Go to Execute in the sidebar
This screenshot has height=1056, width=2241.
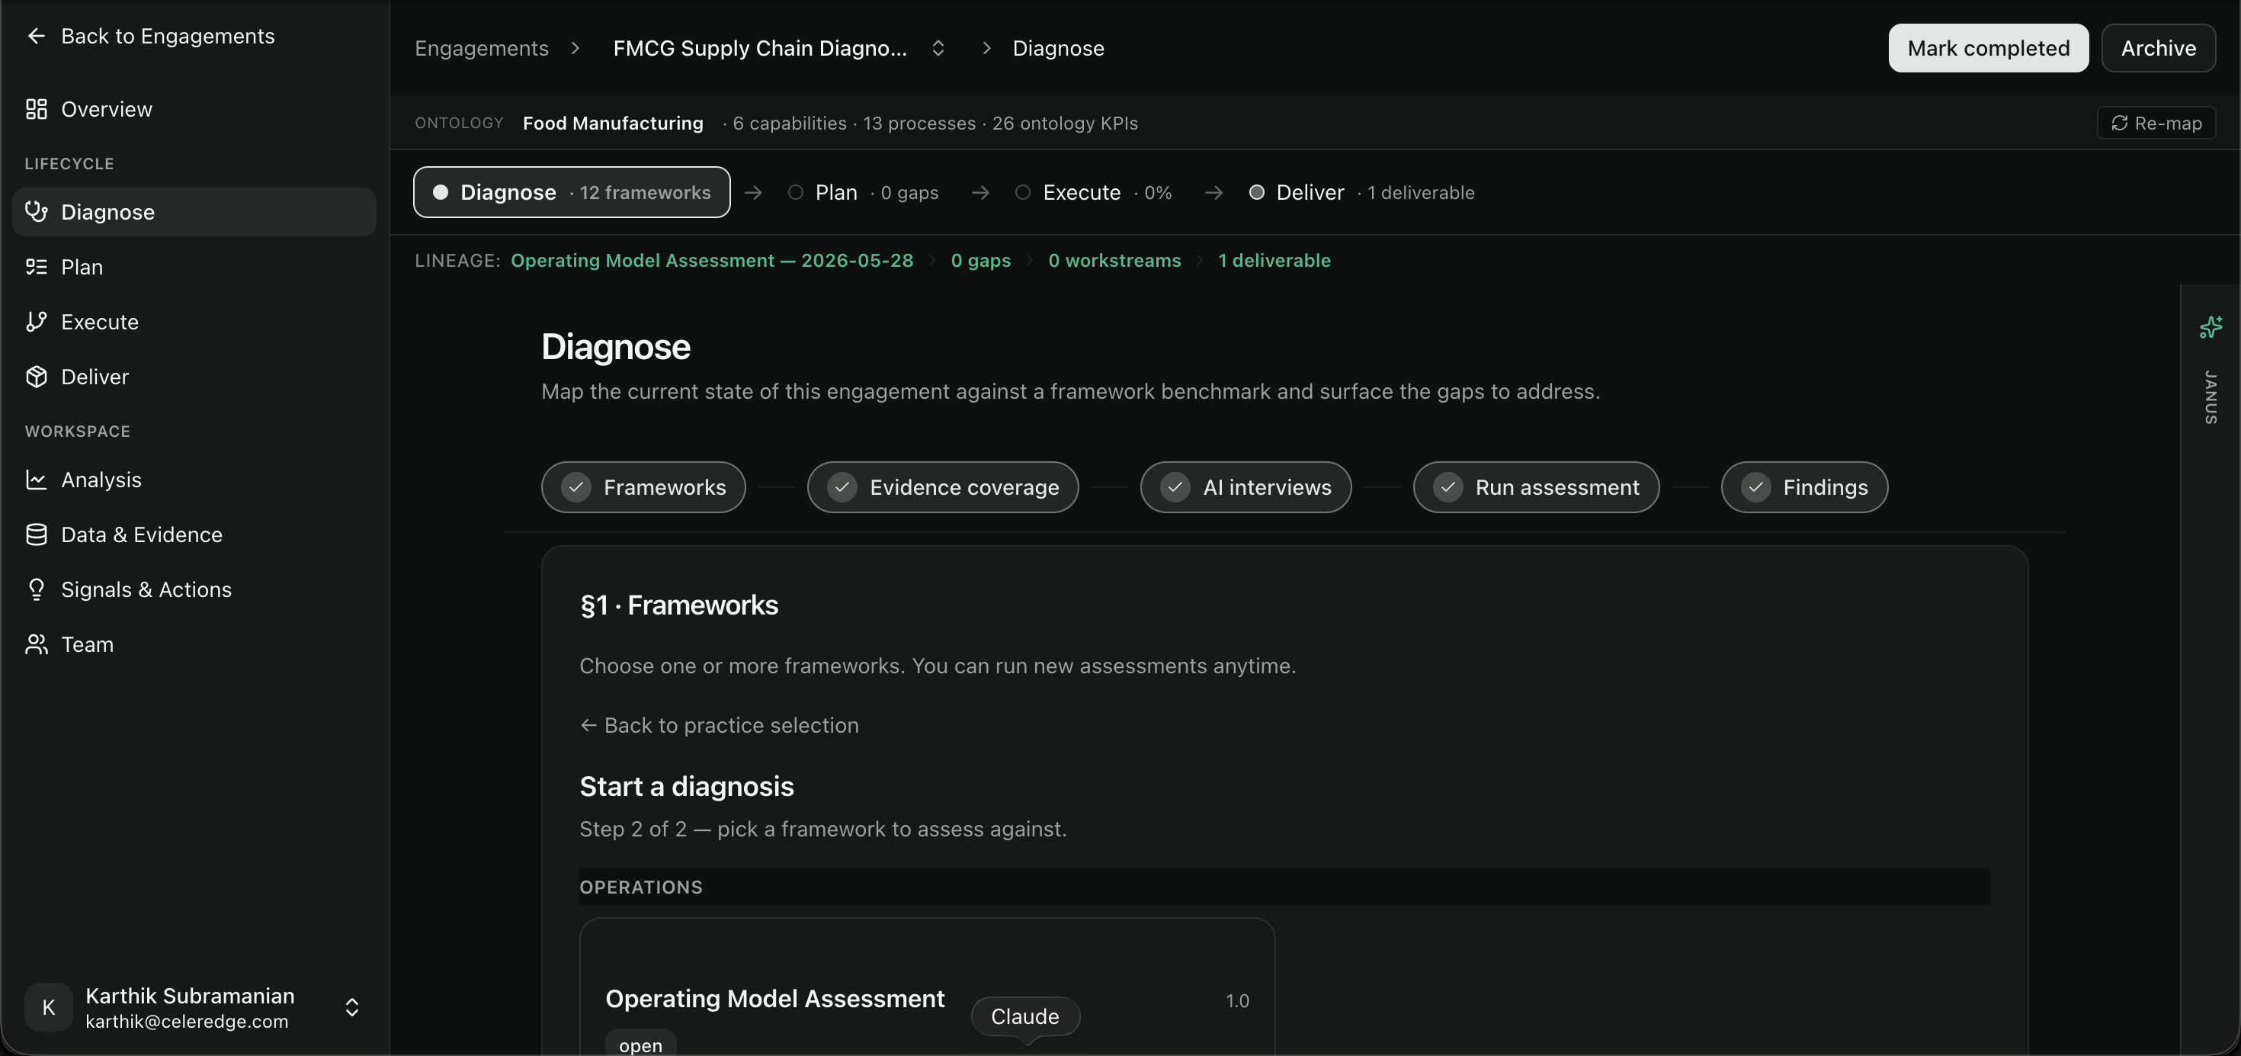tap(194, 321)
